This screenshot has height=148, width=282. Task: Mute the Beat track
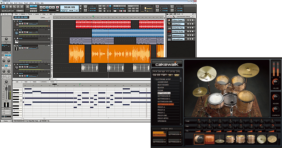pyautogui.click(x=20, y=23)
